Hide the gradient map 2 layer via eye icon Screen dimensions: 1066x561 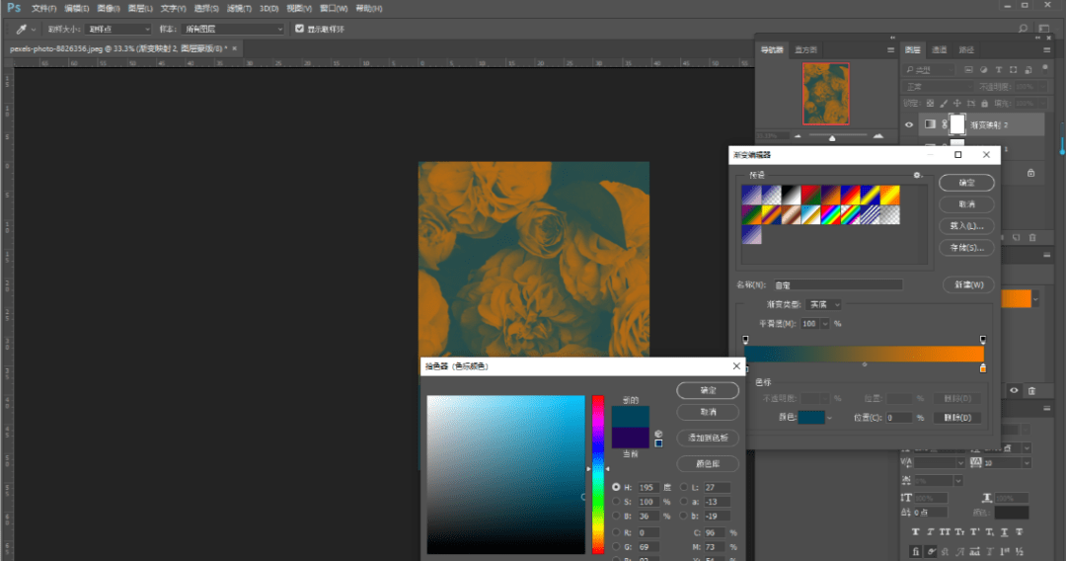coord(909,123)
